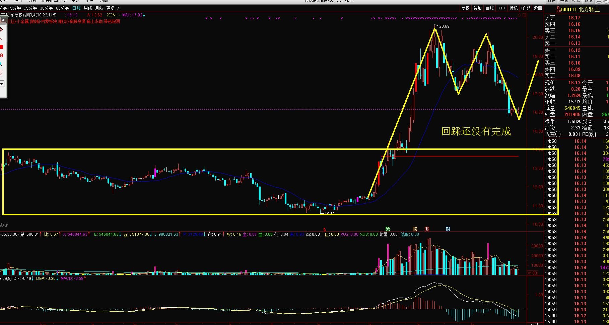This screenshot has height=325, width=609.
Task: Click the 绿色照明 concept tag
Action: point(112,21)
